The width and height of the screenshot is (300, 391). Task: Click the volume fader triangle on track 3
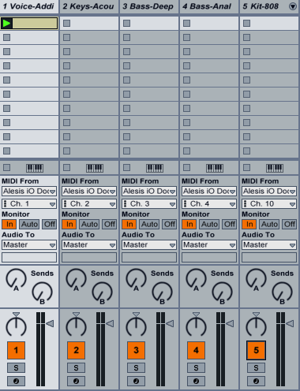[x=170, y=323]
